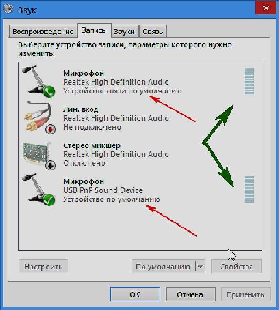Click the green phone badge on Realtek microphone

[x=49, y=92]
